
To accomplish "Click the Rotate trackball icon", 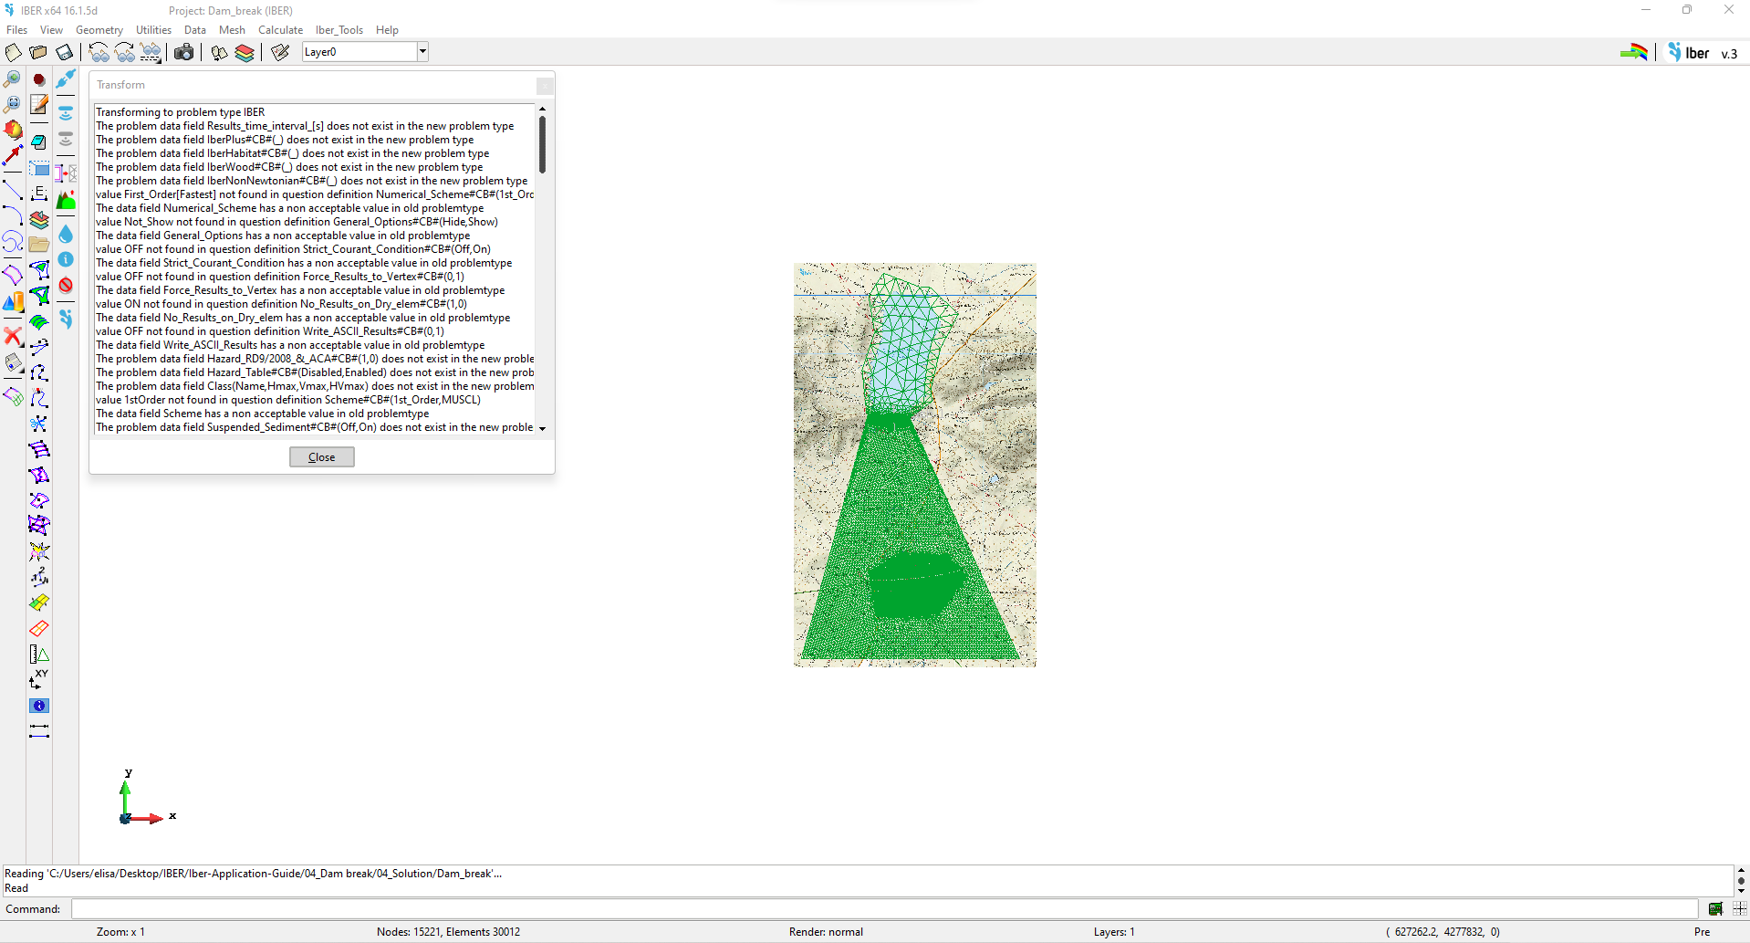I will [13, 130].
